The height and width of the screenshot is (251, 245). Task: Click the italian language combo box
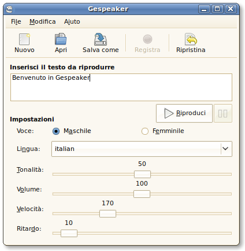click(142, 149)
